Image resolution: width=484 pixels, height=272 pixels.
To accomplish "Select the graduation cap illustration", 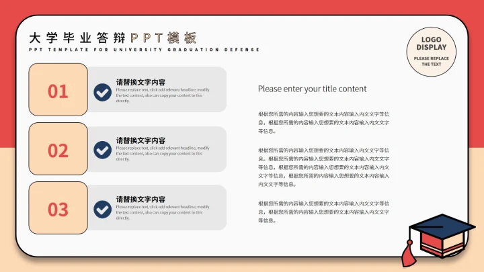I will (x=437, y=236).
